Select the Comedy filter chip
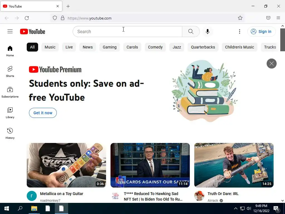The image size is (285, 214). click(155, 47)
